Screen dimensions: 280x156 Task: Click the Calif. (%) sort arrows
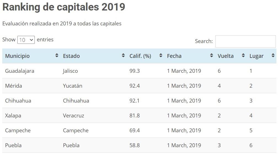pos(161,56)
